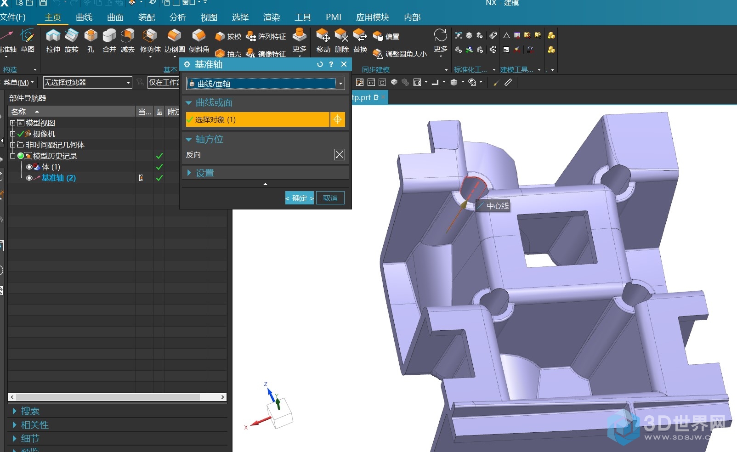Screen dimensions: 737x452
Task: Click the 基准轴 dialog settings gear
Action: click(x=187, y=64)
